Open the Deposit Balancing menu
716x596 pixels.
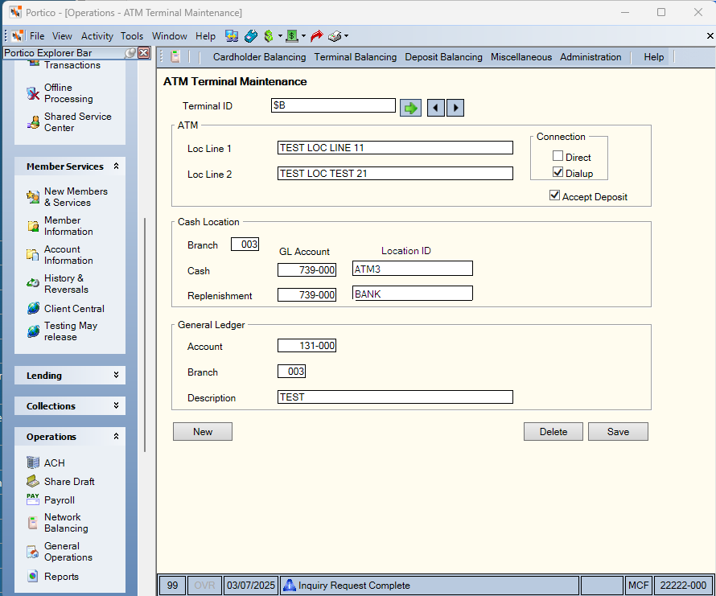point(443,57)
